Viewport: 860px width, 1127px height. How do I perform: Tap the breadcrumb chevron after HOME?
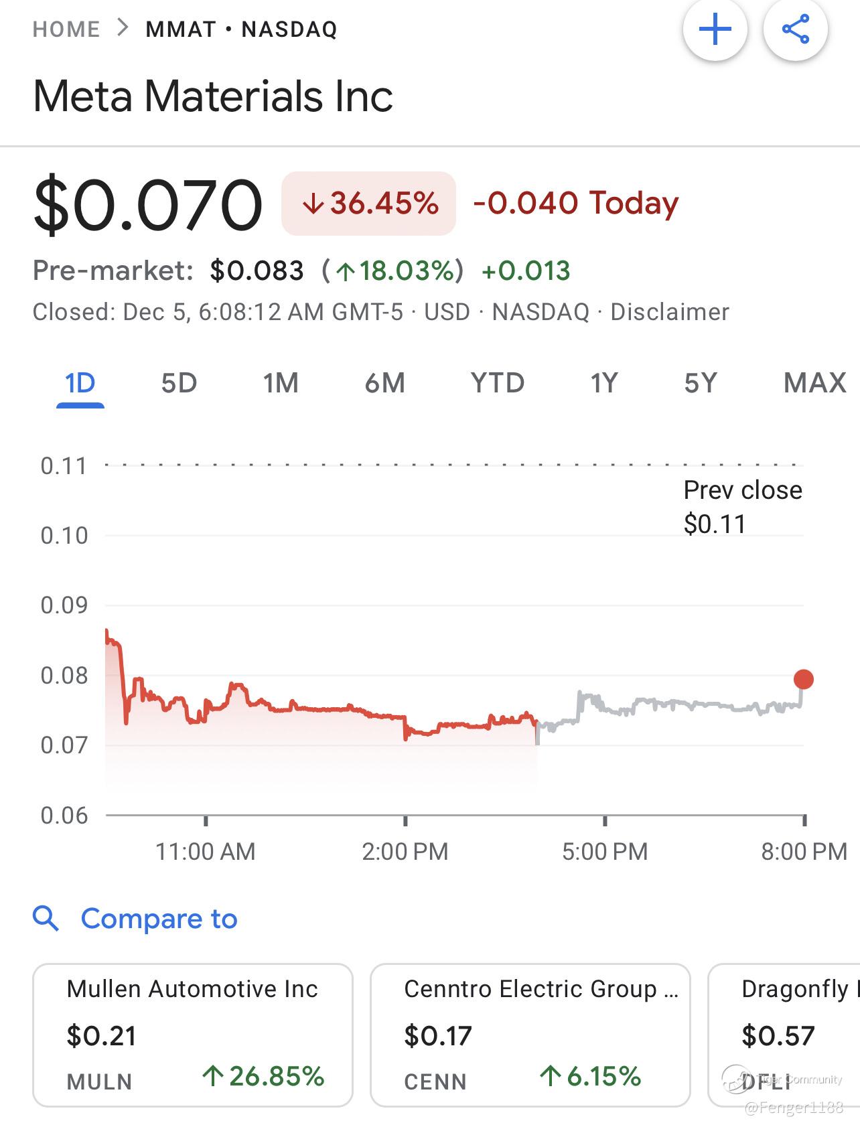(123, 28)
